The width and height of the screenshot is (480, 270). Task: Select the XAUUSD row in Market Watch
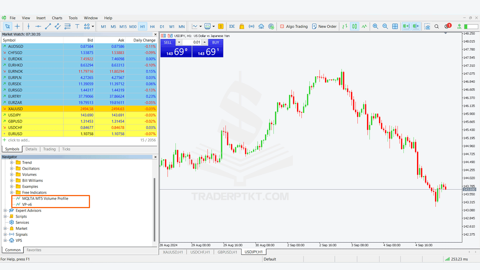tap(79, 109)
